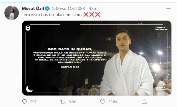Viewport: 177px width, 107px height.
Task: Open the attached Quran quote image
Action: (x=97, y=58)
